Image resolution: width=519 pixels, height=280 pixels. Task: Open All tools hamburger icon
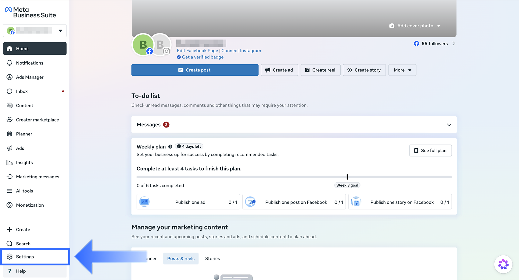9,191
